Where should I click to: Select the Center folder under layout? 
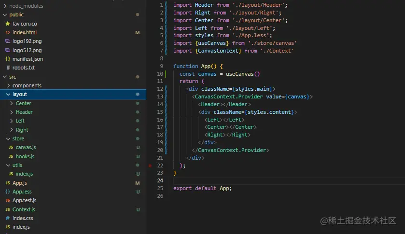(23, 103)
